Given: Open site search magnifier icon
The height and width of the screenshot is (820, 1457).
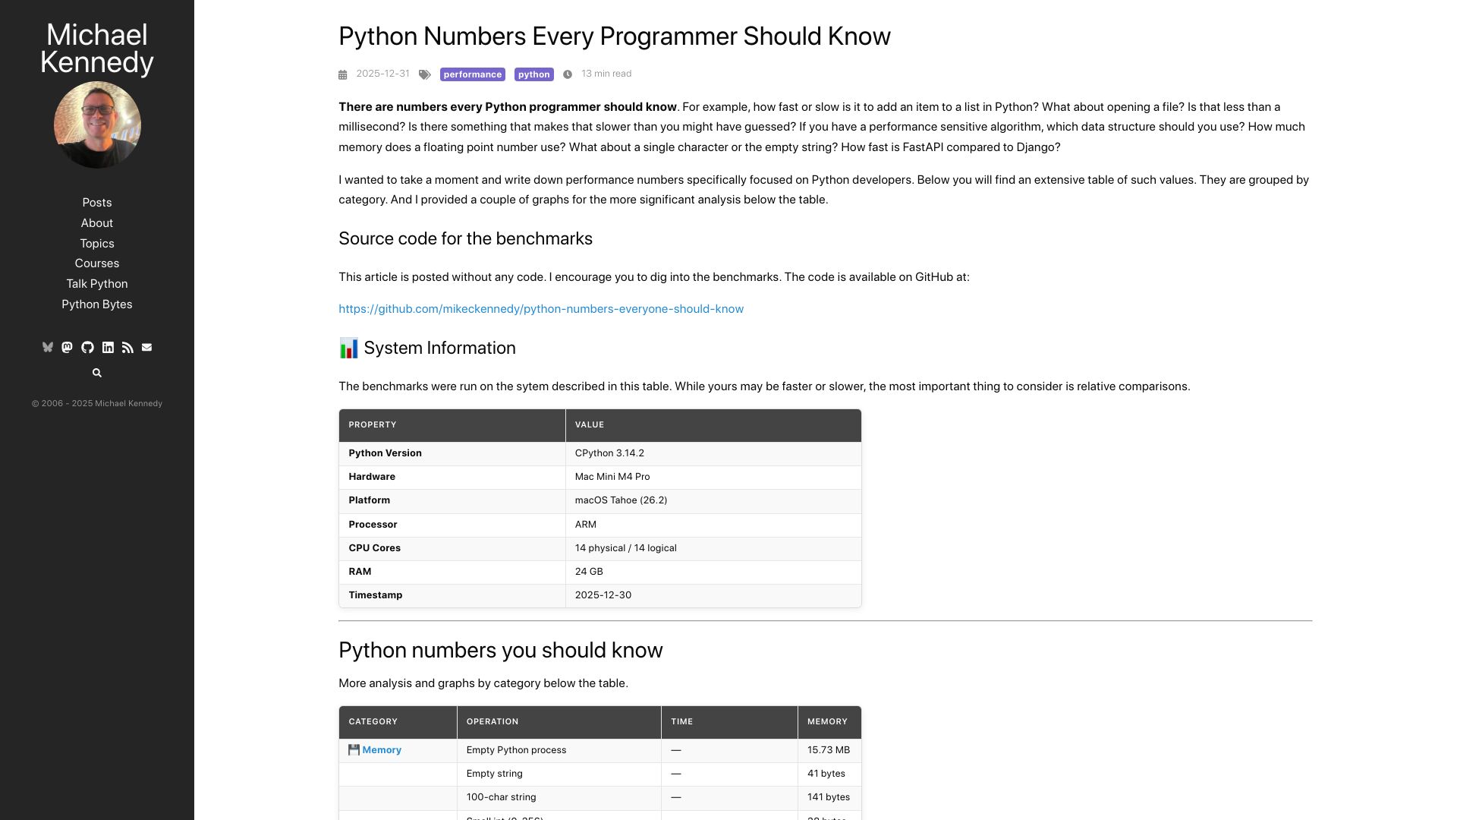Looking at the screenshot, I should [x=96, y=373].
